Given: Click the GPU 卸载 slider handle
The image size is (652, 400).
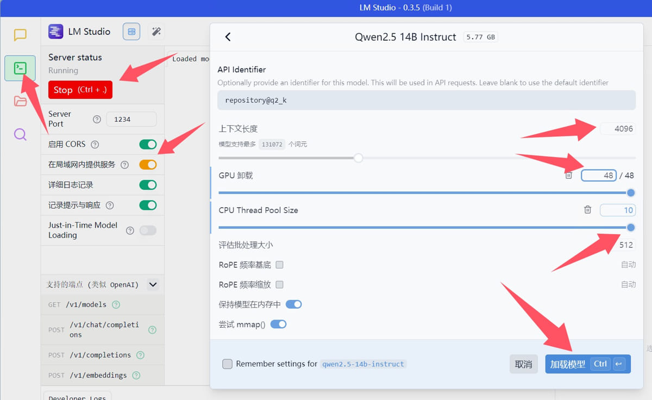Looking at the screenshot, I should click(x=631, y=193).
